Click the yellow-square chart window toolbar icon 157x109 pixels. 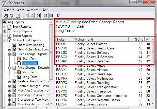38,15
